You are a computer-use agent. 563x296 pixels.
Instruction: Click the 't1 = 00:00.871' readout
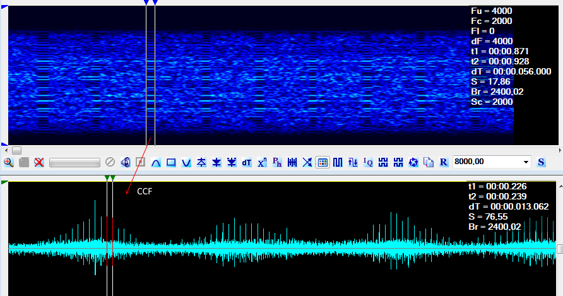500,51
